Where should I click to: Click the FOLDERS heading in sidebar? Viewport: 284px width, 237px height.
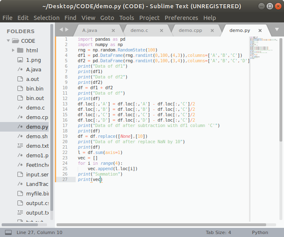tap(20, 31)
